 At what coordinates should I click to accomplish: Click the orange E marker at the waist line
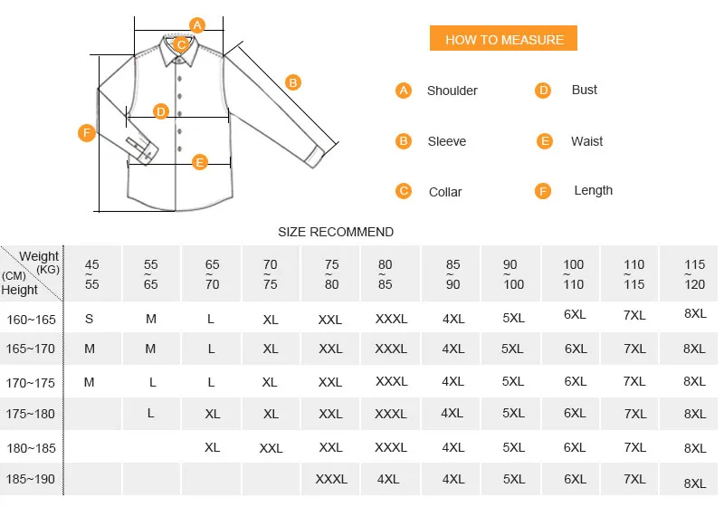[199, 162]
